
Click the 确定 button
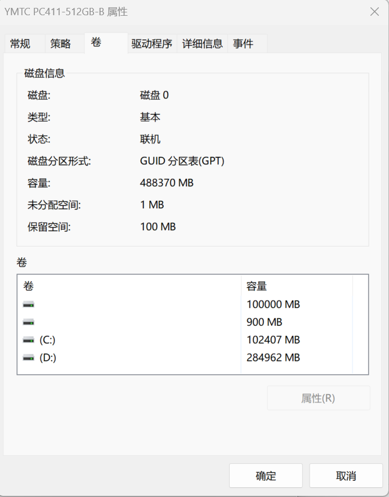tap(266, 476)
